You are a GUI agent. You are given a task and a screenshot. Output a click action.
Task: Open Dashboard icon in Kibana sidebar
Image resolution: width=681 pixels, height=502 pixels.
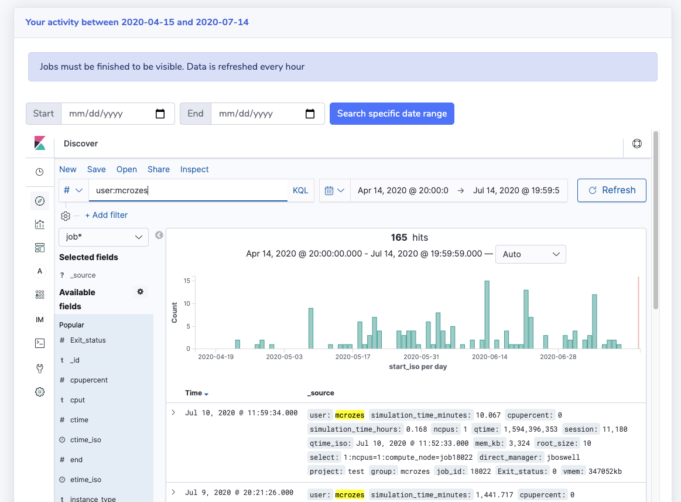40,247
